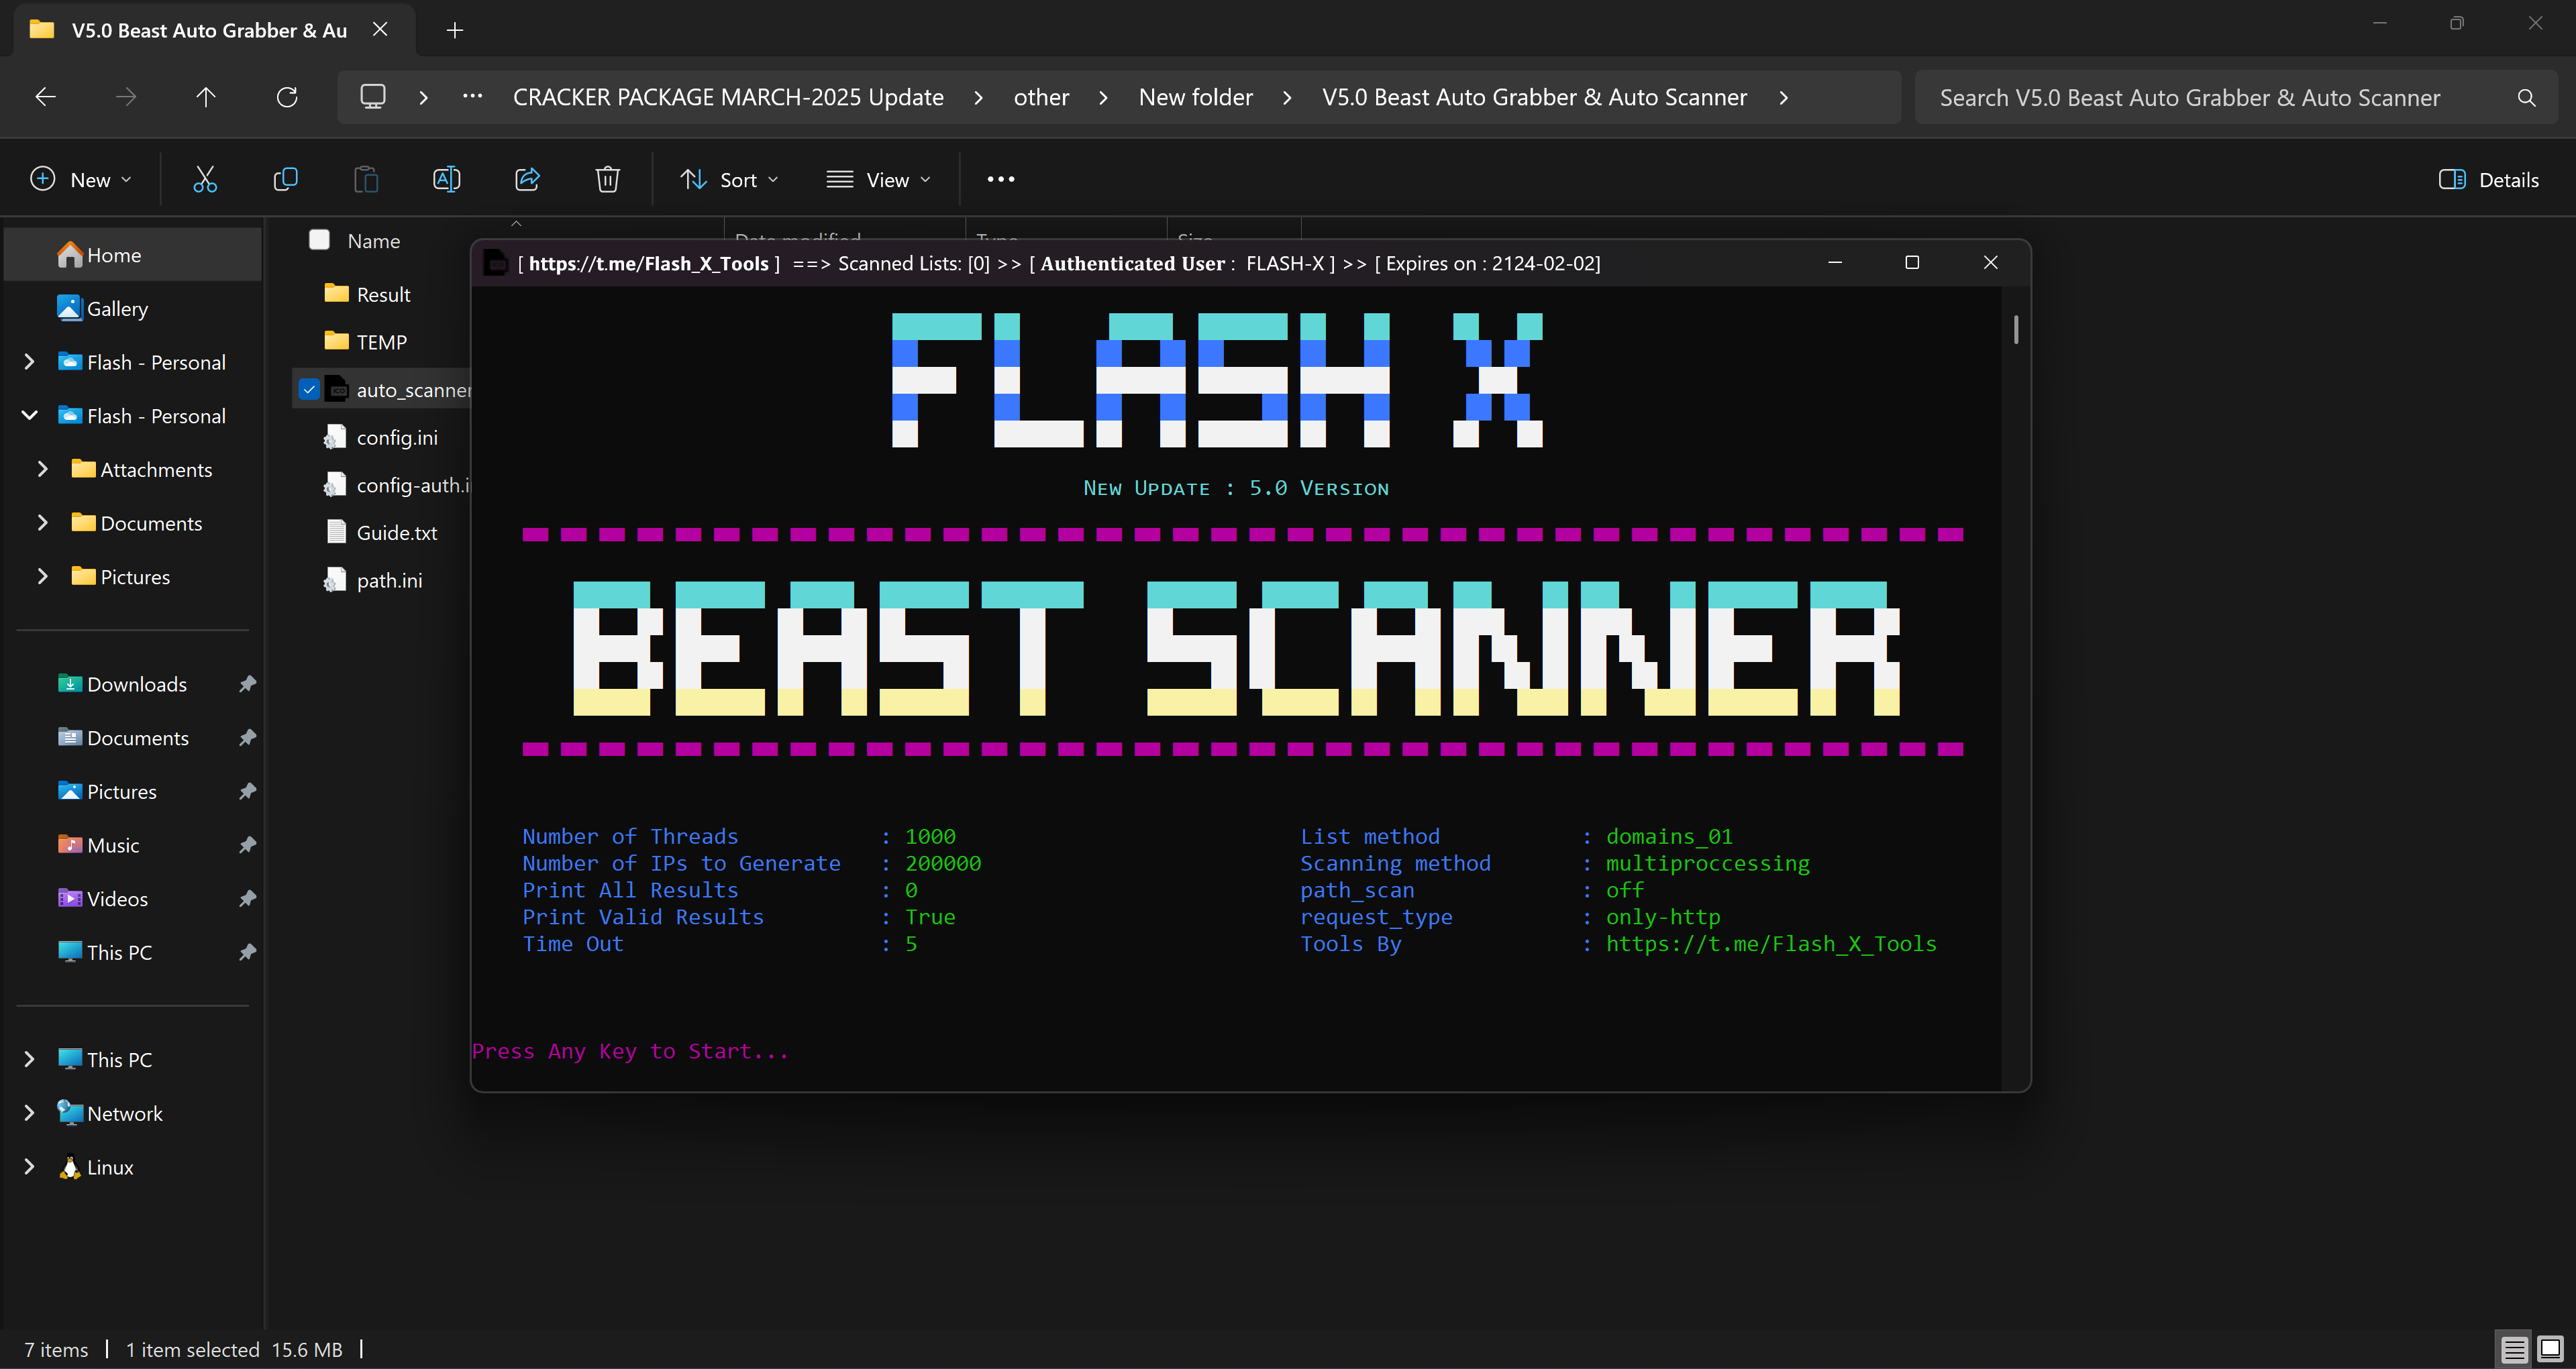2576x1369 pixels.
Task: Paste from clipboard
Action: [x=366, y=179]
